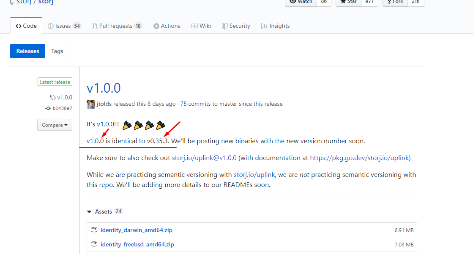Click the Security shield icon
This screenshot has width=473, height=254.
225,26
